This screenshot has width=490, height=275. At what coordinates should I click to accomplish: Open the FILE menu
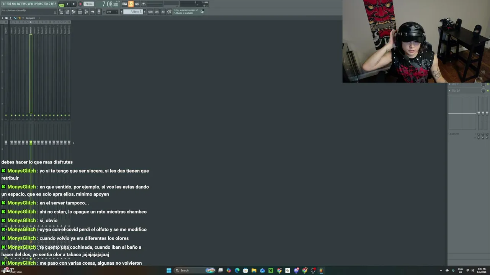[3, 4]
